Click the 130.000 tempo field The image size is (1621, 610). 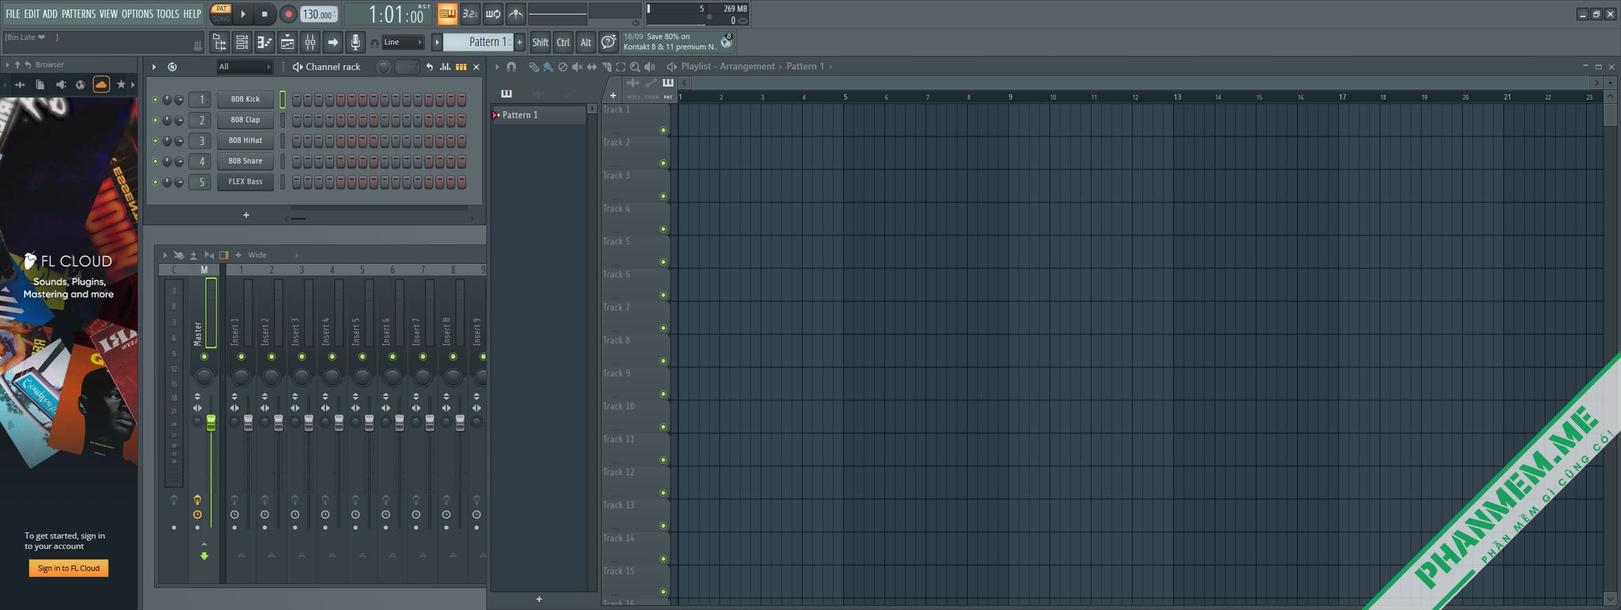coord(318,14)
